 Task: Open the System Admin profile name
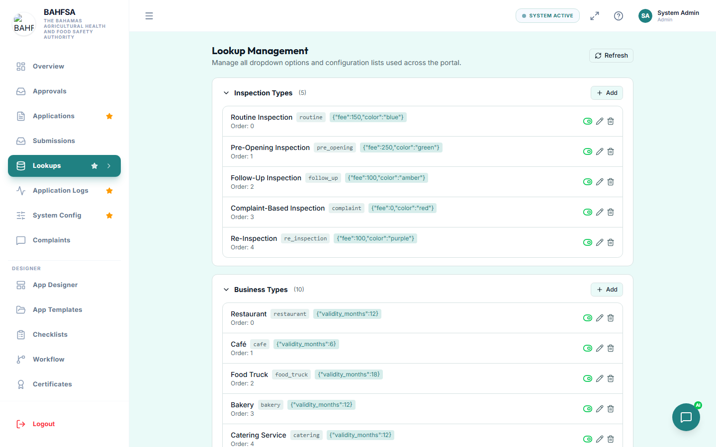pos(678,13)
